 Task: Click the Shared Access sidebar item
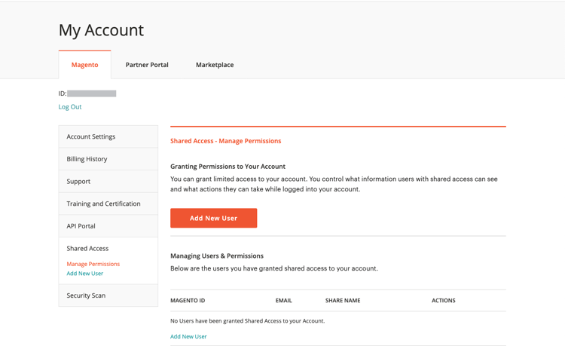point(87,248)
